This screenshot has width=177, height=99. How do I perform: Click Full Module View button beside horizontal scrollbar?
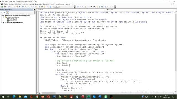point(39,93)
